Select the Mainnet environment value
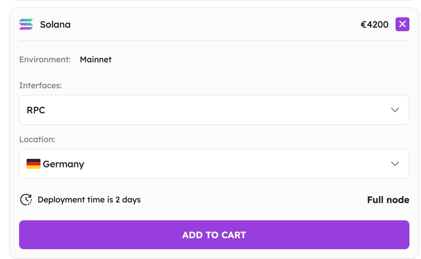 pyautogui.click(x=96, y=59)
